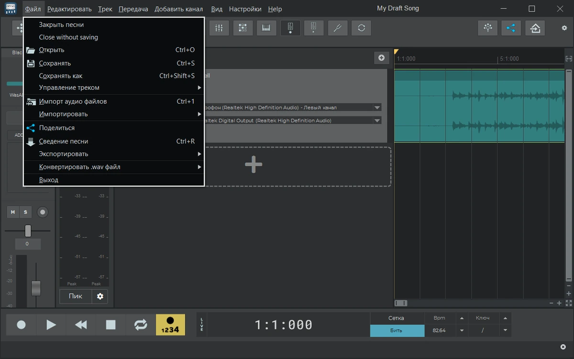This screenshot has height=359, width=574.
Task: Arm the channel record button
Action: point(43,212)
